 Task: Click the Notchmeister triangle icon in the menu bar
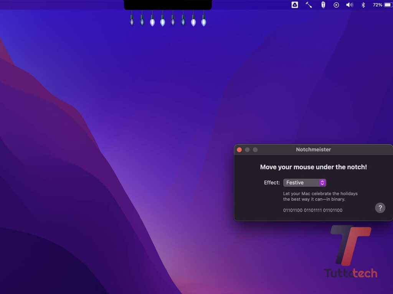[295, 5]
